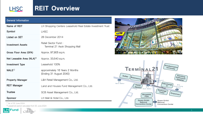The width and height of the screenshot is (203, 114).
Task: Click the Terminal 21 building on the map
Action: (x=147, y=78)
